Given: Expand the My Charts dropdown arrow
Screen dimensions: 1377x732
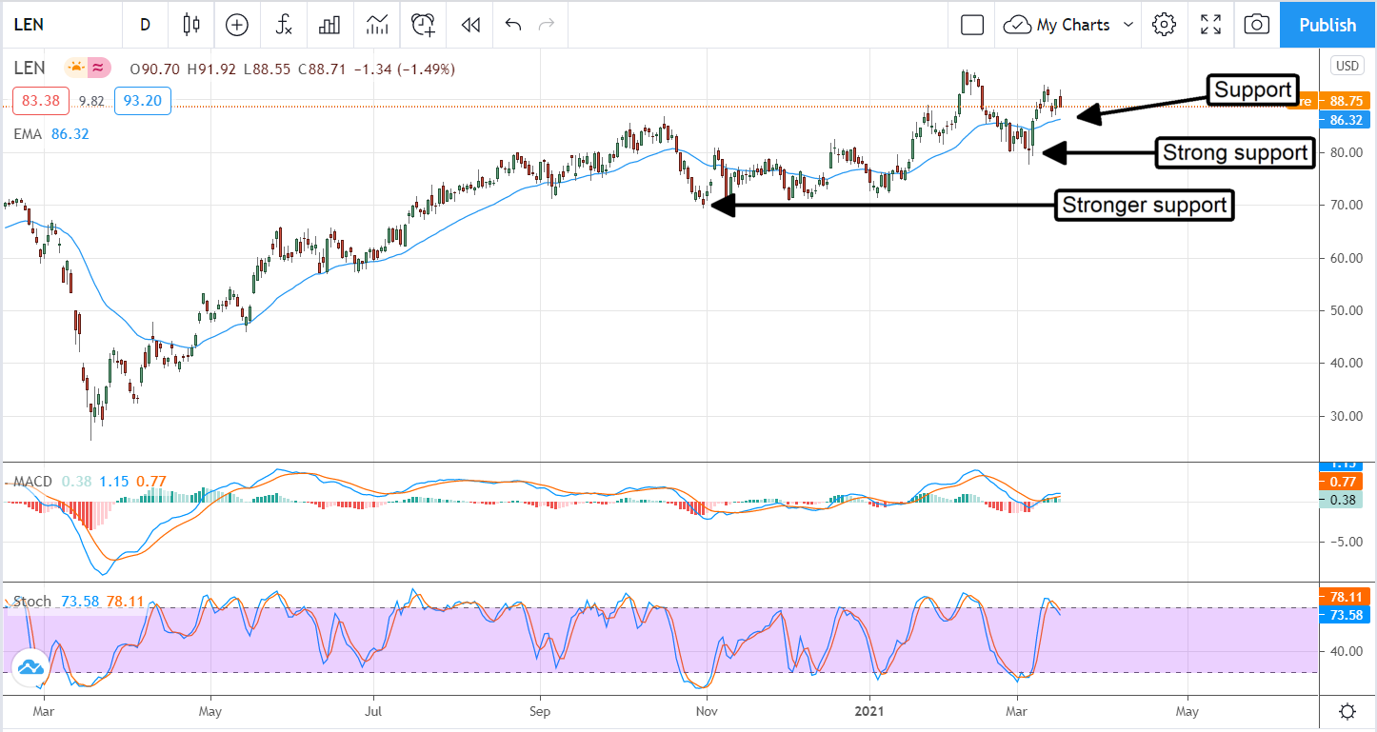Looking at the screenshot, I should tap(1128, 25).
